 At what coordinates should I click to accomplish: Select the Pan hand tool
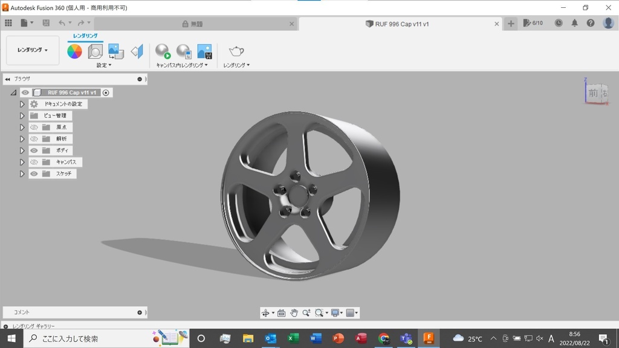point(294,312)
